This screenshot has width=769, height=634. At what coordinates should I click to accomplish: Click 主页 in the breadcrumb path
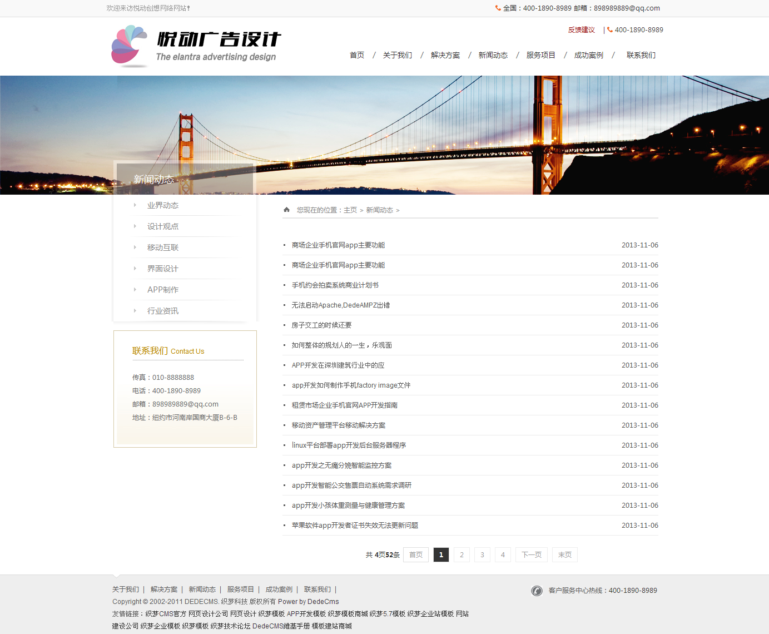pos(350,210)
